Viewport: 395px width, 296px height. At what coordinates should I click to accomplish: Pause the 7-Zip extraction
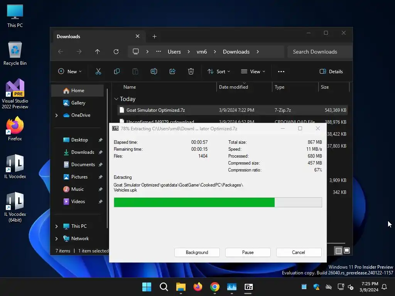click(x=248, y=252)
